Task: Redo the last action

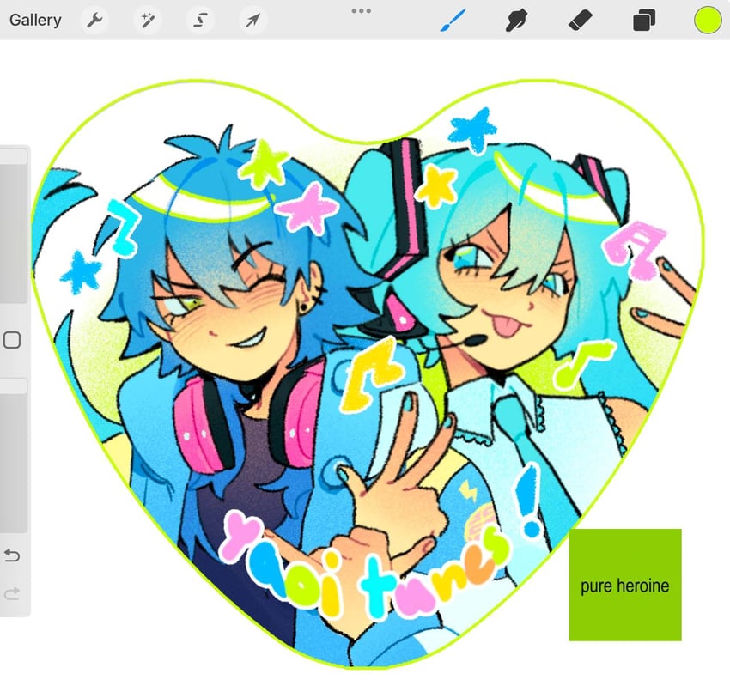Action: coord(12,593)
